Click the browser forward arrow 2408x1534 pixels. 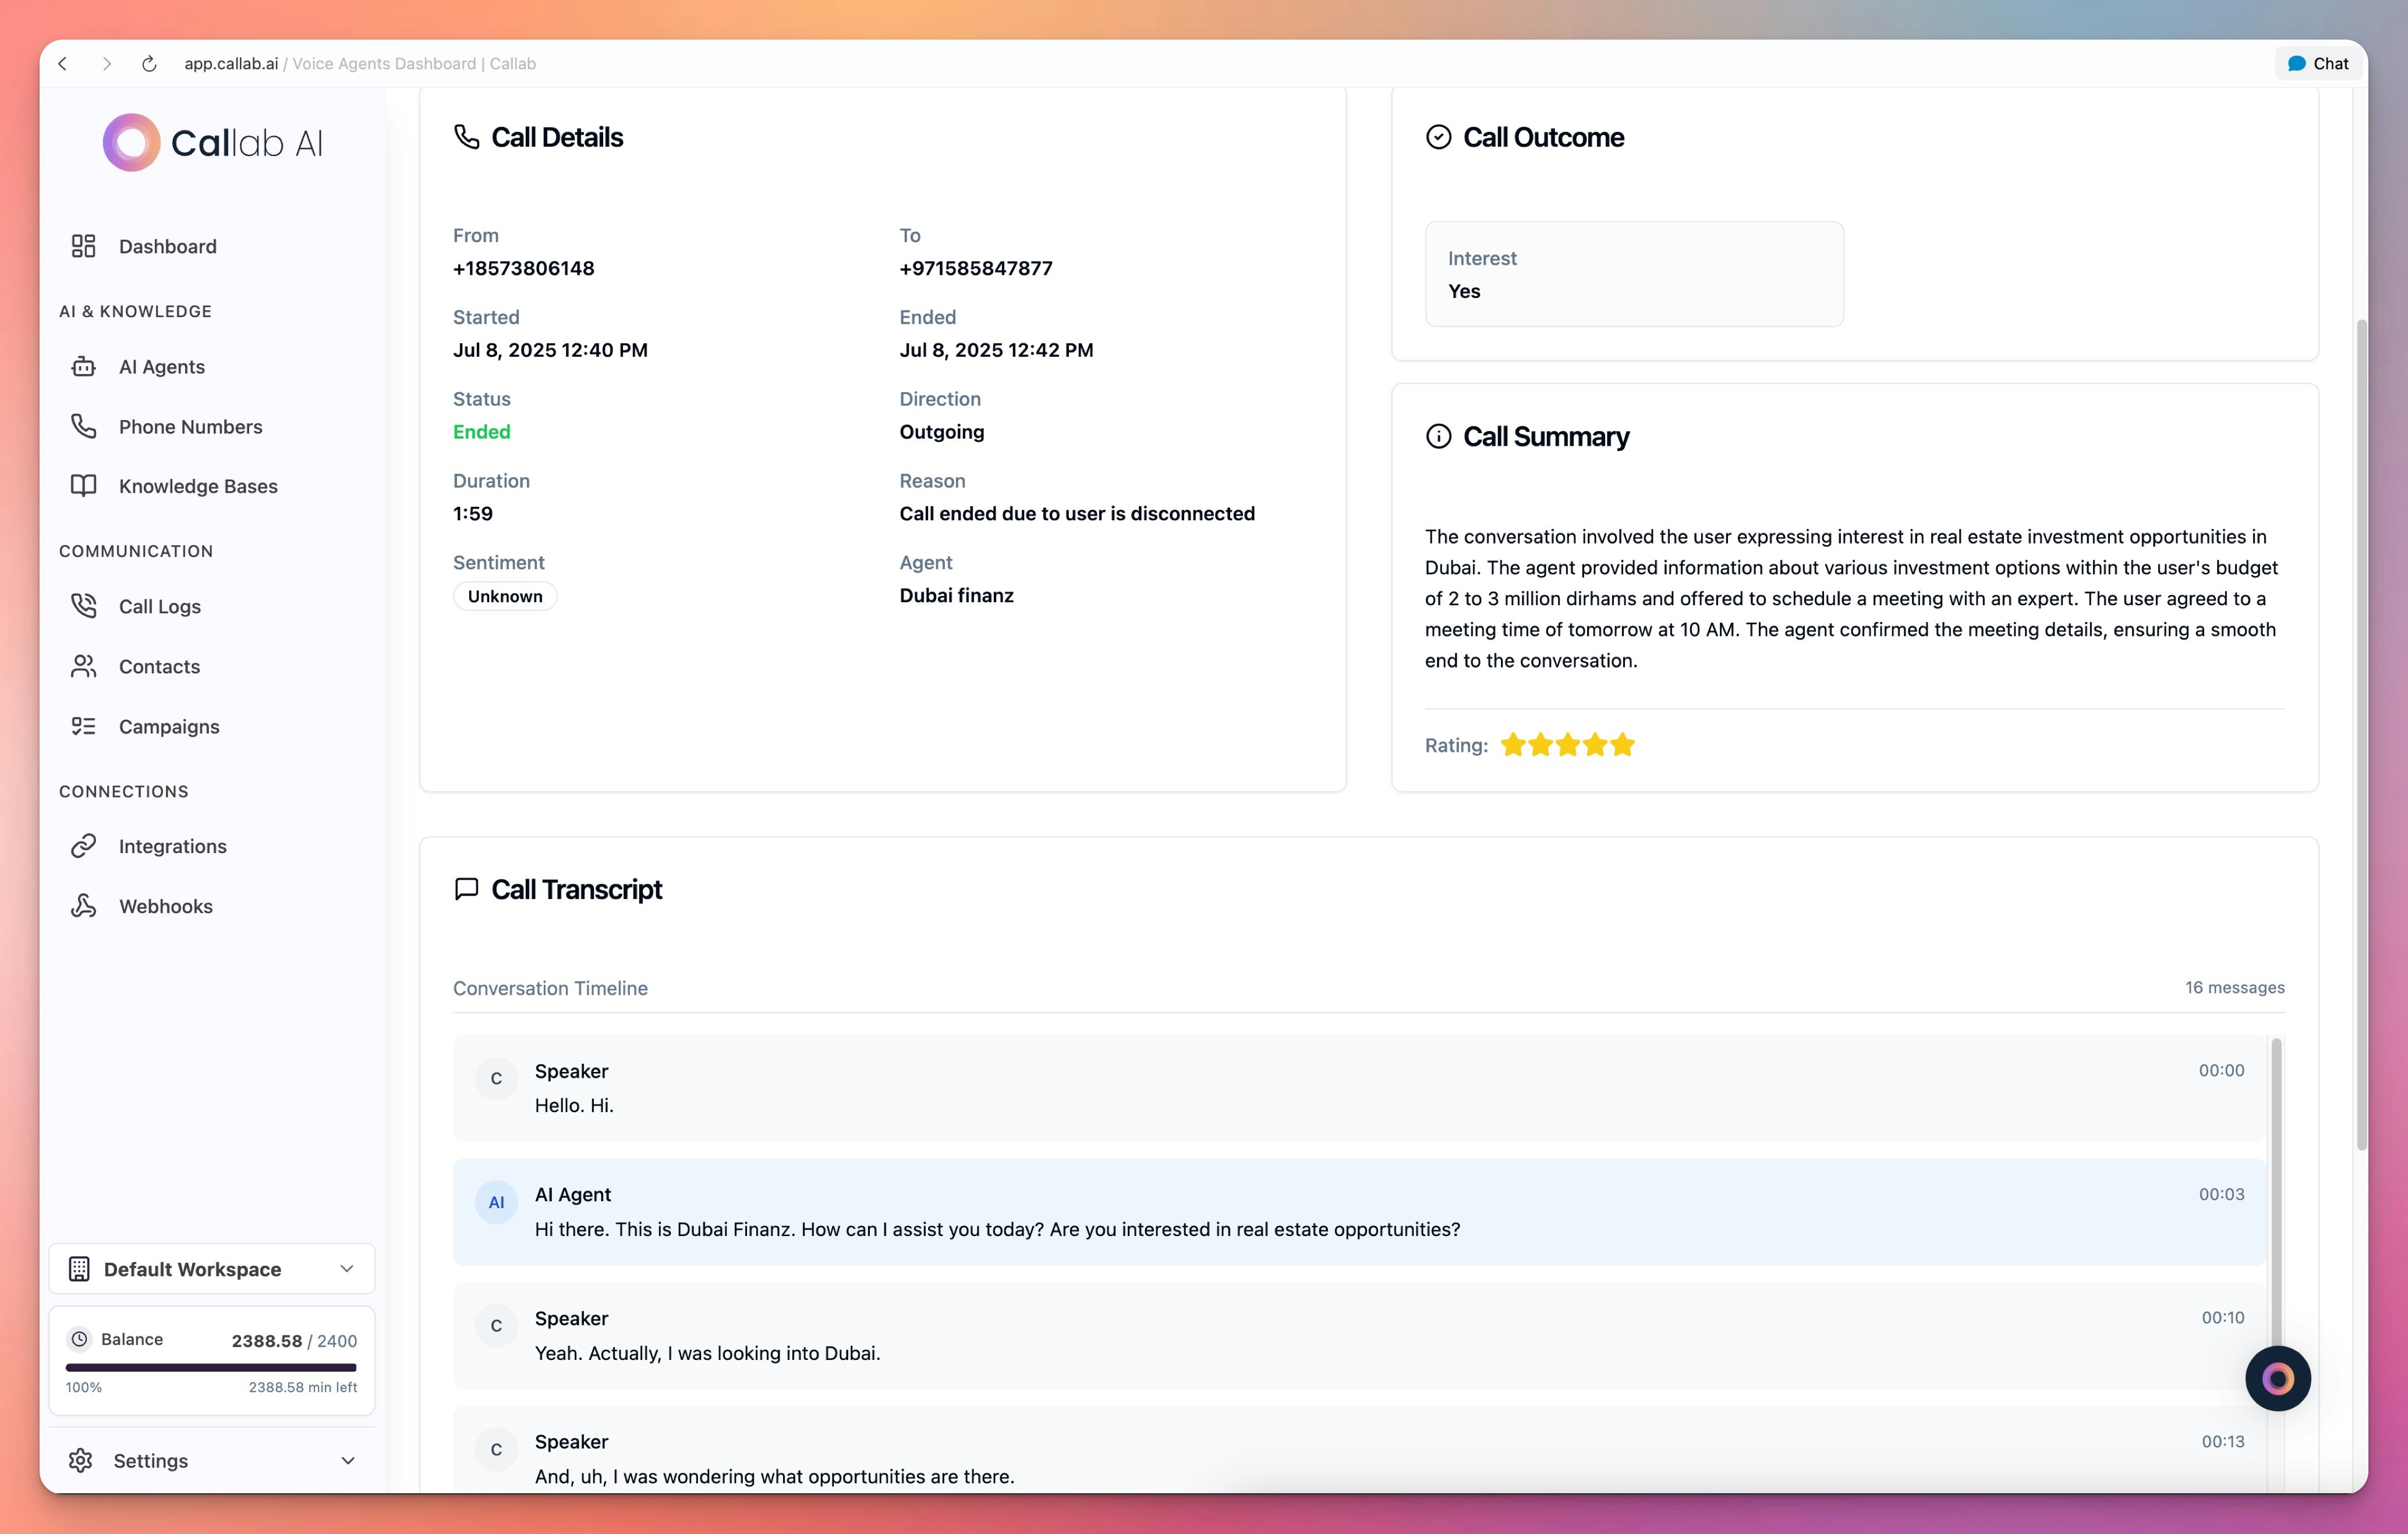pyautogui.click(x=106, y=64)
